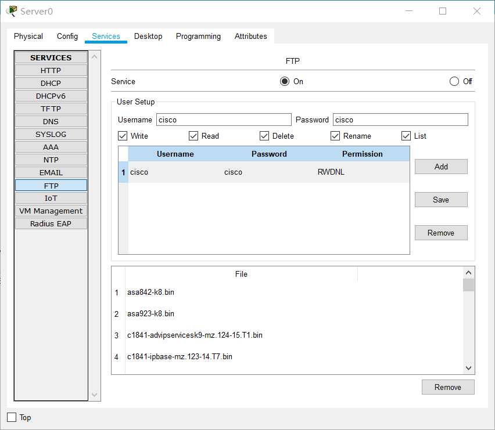The width and height of the screenshot is (495, 430).
Task: Enable the Top checkbox
Action: tap(12, 417)
